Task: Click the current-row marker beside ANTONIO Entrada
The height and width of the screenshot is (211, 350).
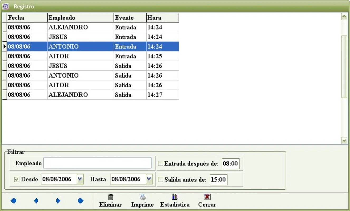Action: 4,47
